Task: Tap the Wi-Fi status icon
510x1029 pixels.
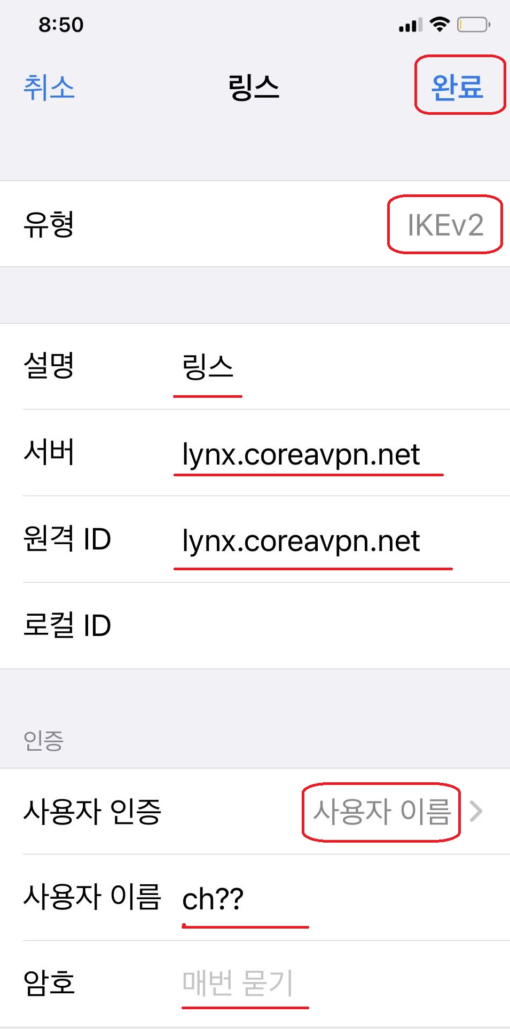Action: [x=440, y=24]
